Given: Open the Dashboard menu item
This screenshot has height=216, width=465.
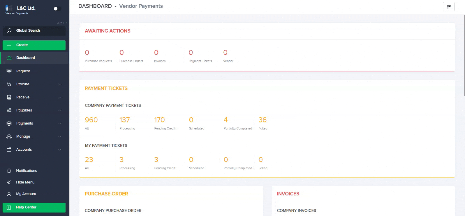Looking at the screenshot, I should click(x=34, y=58).
